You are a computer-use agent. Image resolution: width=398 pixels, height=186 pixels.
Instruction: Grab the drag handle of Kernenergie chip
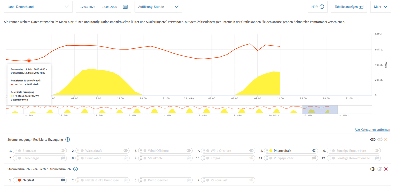click(16, 158)
